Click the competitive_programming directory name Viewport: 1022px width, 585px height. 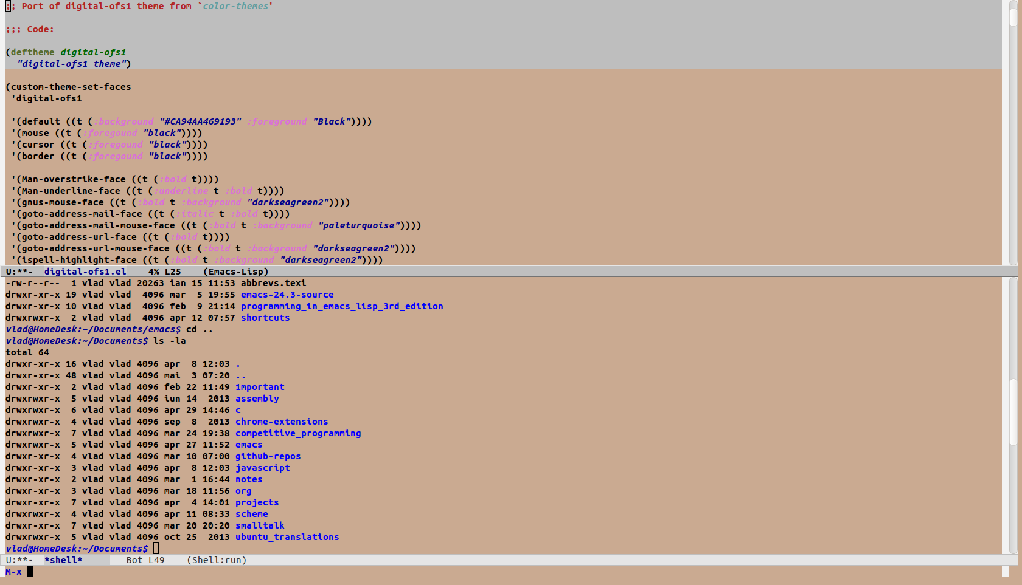click(x=298, y=433)
